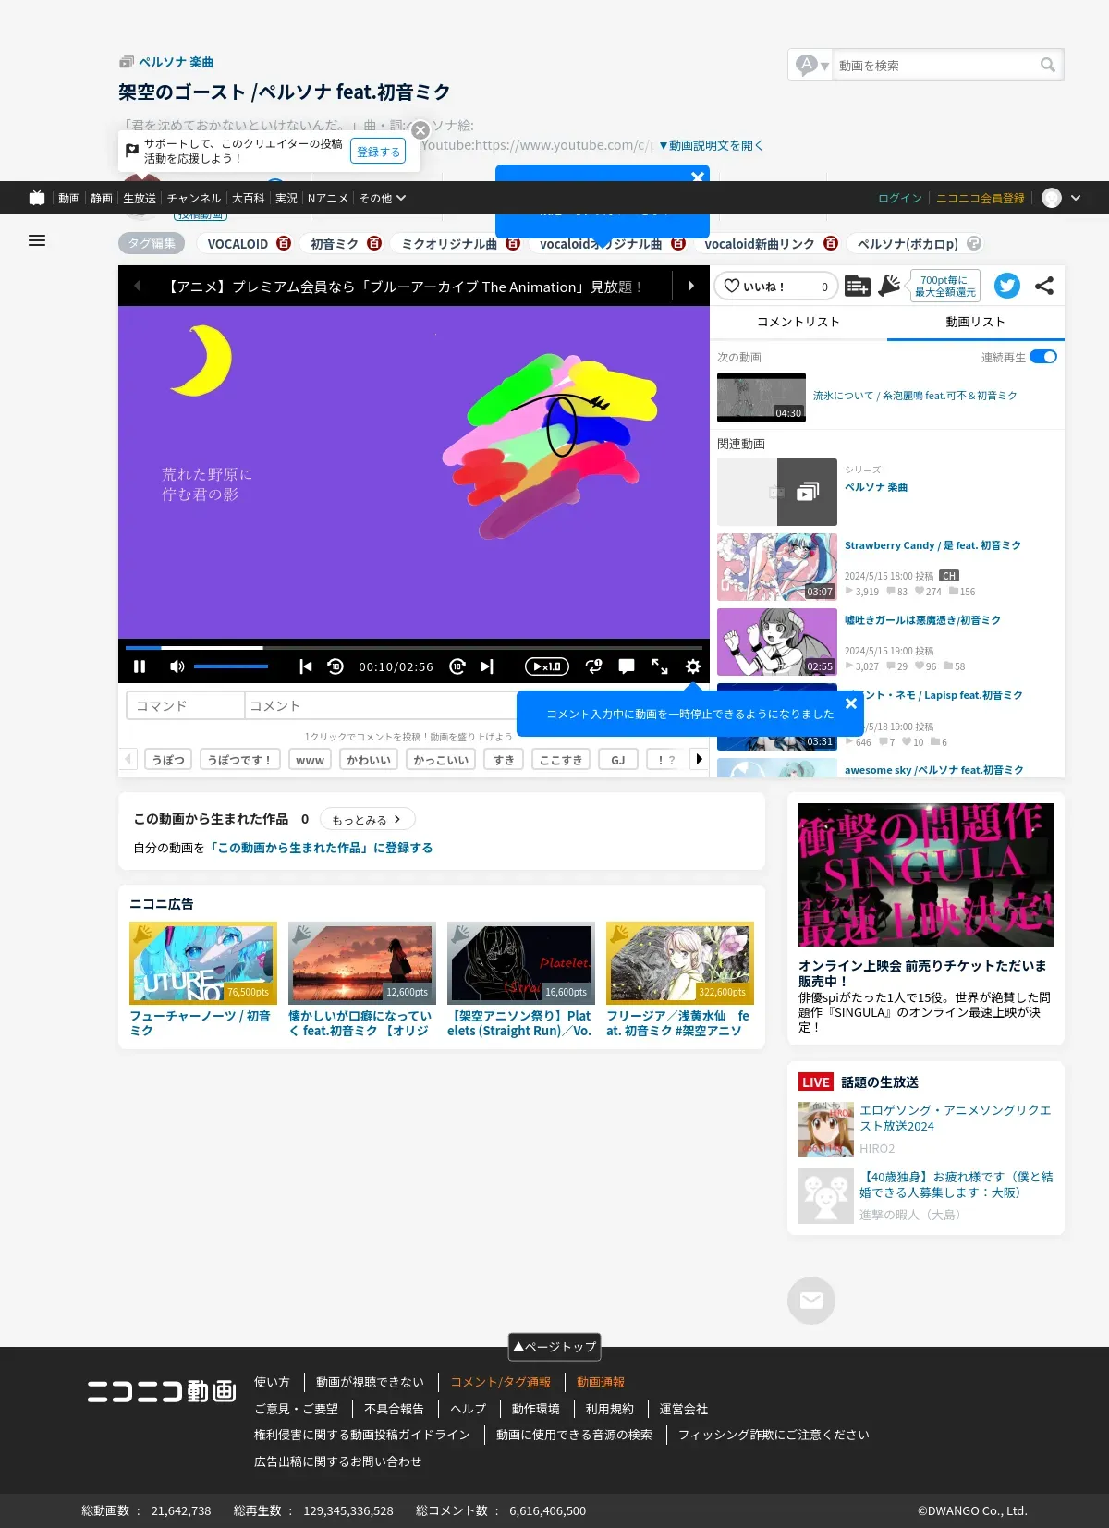
Task: Click the ログイン link
Action: coord(900,198)
